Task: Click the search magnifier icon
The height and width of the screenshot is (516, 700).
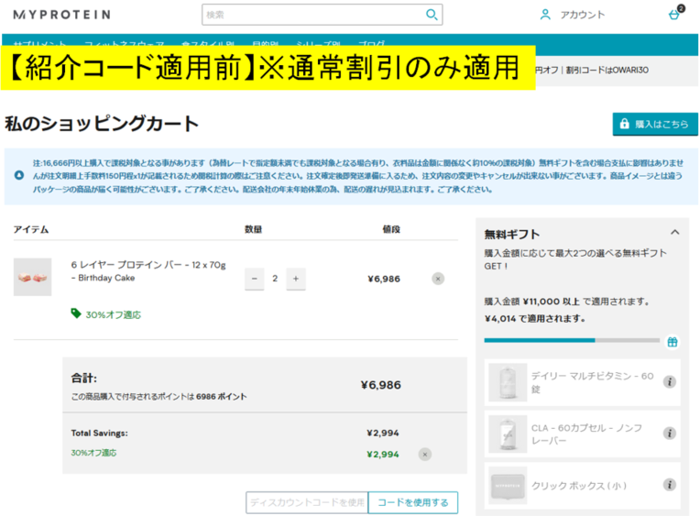Action: pyautogui.click(x=432, y=15)
